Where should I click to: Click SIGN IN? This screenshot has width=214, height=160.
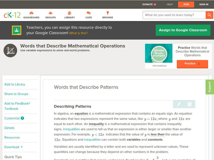(x=204, y=4)
